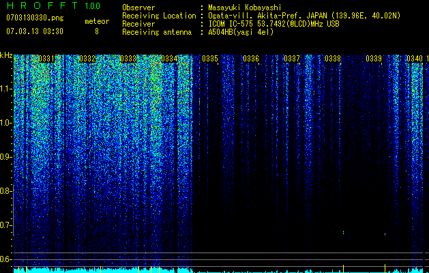The width and height of the screenshot is (429, 273).
Task: Click the ICOM IC-575 receiver text
Action: pos(273,24)
